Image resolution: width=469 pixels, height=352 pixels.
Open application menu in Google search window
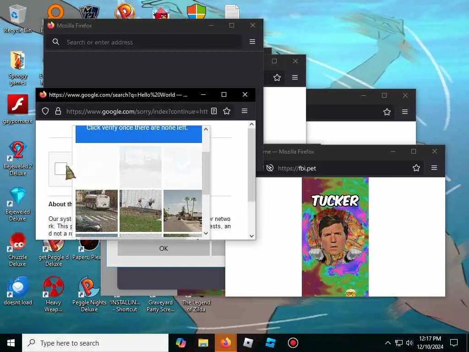click(x=245, y=111)
